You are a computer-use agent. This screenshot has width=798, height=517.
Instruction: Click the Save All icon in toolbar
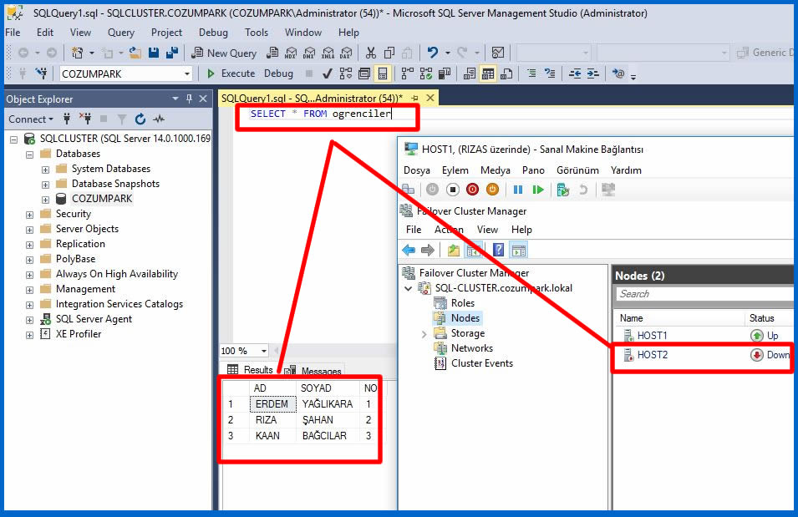171,53
